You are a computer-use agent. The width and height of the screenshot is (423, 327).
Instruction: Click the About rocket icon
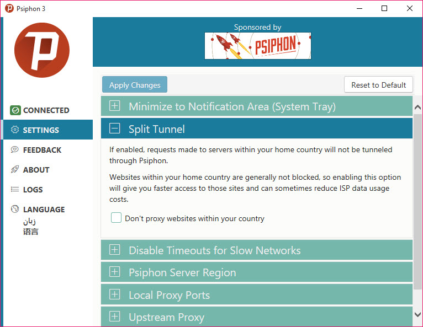pos(15,169)
